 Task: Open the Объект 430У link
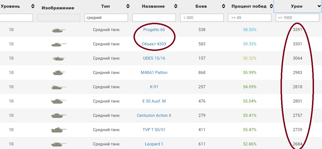tap(154, 44)
